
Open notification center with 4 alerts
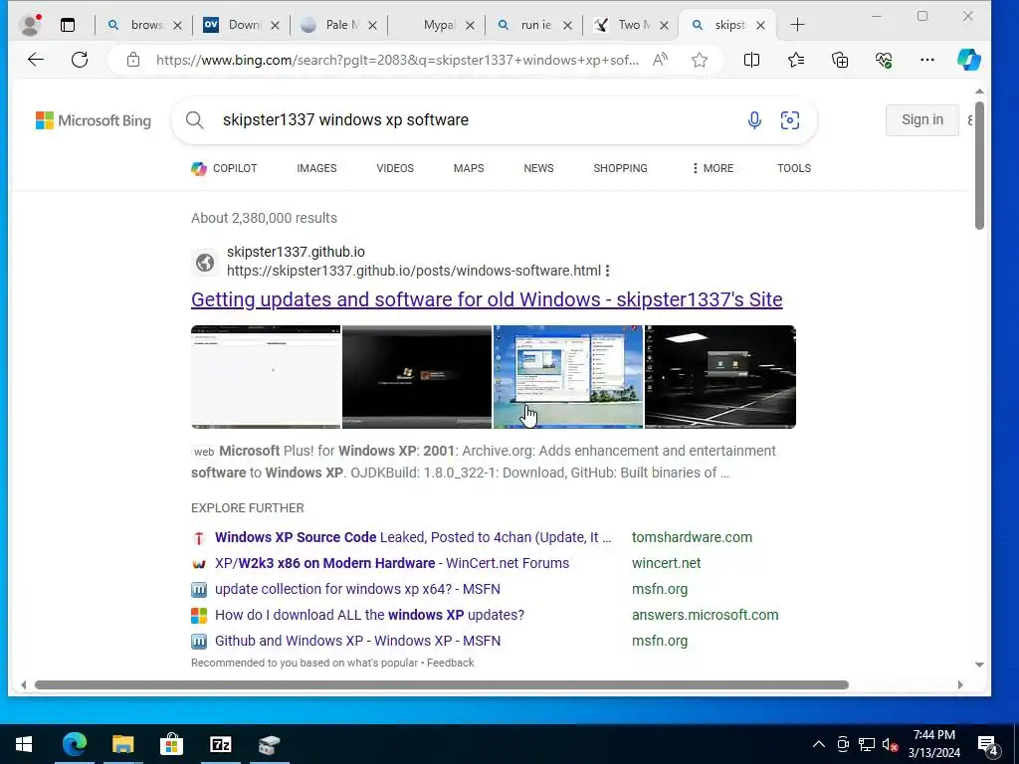tap(988, 746)
